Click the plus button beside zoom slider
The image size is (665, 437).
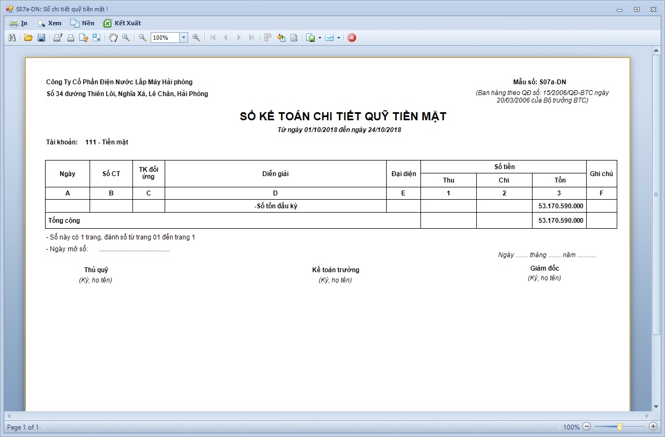pyautogui.click(x=653, y=427)
